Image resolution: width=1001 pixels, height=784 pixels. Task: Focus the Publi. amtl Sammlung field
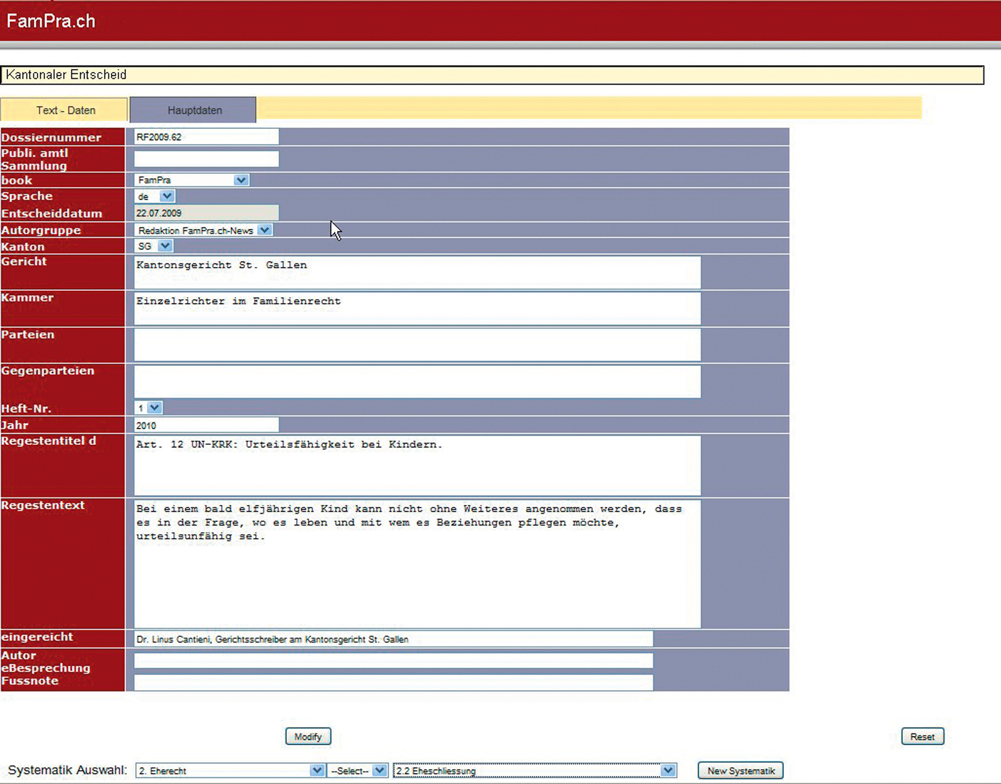[206, 159]
